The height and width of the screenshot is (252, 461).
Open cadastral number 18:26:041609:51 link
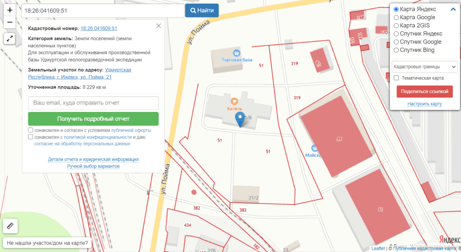(99, 28)
